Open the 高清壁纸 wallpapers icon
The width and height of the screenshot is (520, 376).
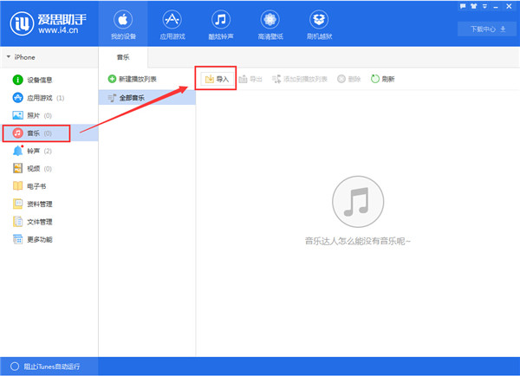click(270, 24)
